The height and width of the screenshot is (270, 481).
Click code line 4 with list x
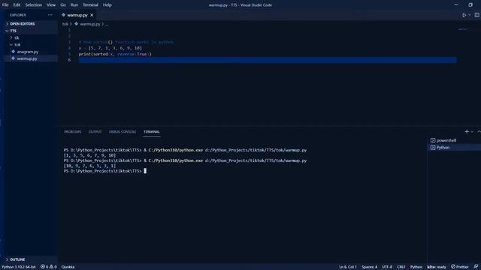coord(110,48)
